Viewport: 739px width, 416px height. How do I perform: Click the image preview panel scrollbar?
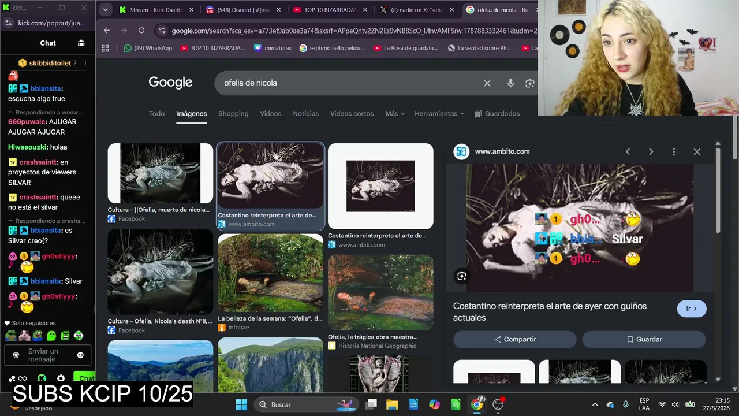click(x=718, y=191)
